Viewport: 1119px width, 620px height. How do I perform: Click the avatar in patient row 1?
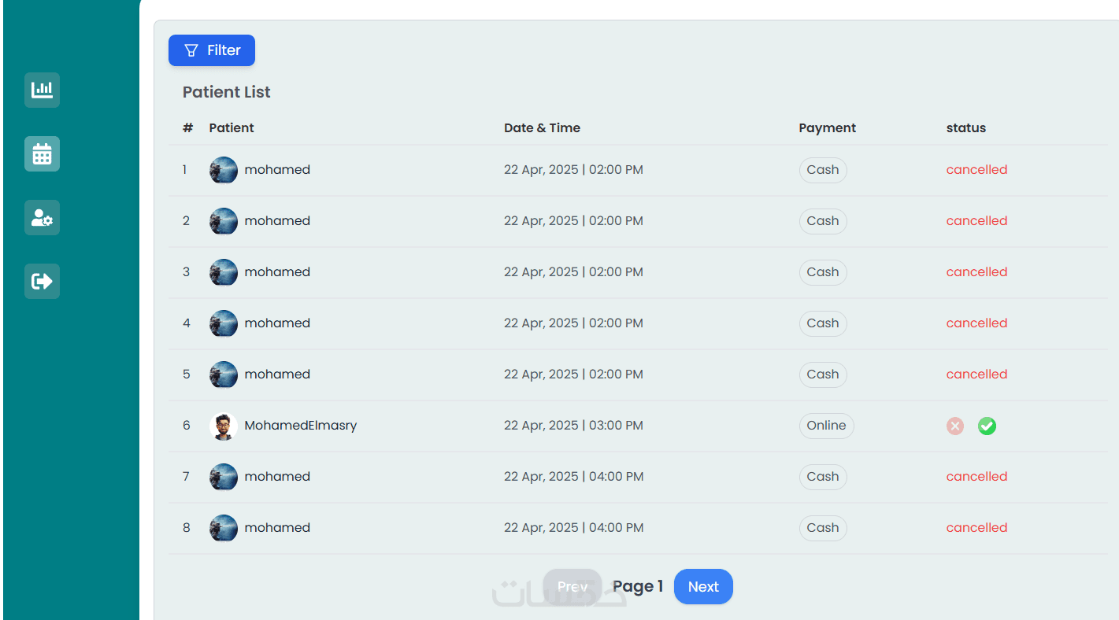pos(224,170)
